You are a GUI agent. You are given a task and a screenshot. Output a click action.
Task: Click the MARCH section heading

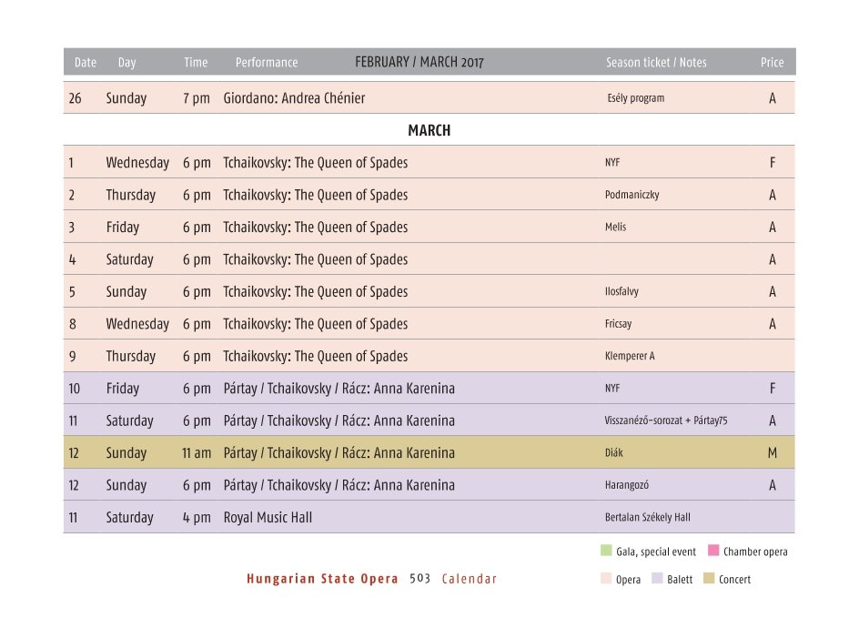coord(429,130)
